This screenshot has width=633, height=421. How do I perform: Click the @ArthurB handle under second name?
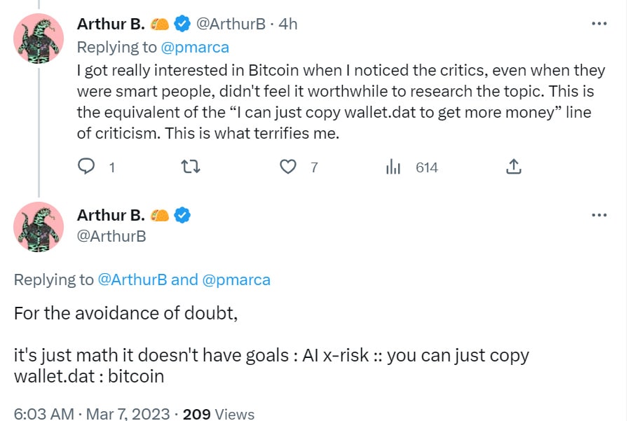(x=111, y=236)
